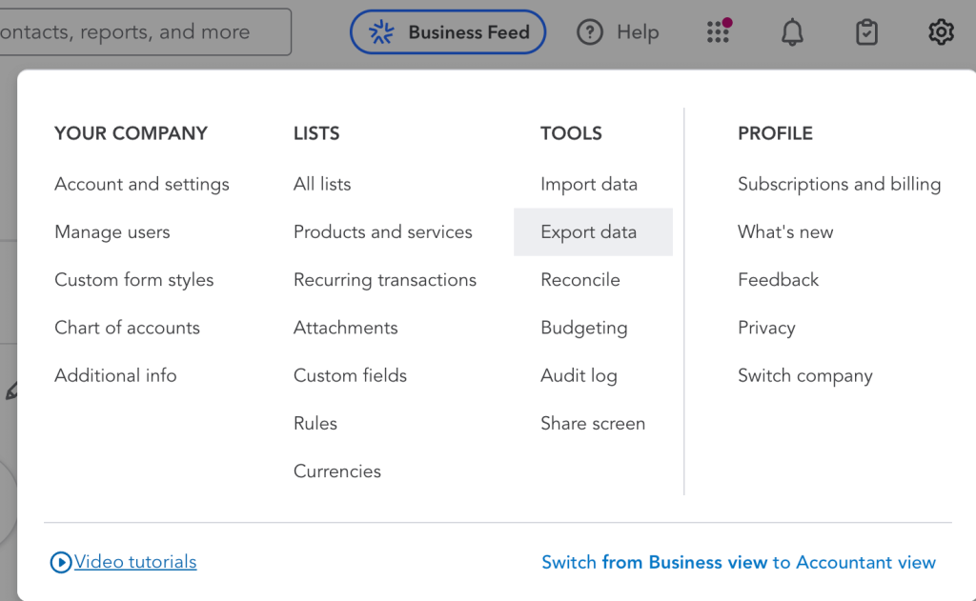Viewport: 976px width, 601px height.
Task: Open Subscriptions and billing
Action: (839, 185)
